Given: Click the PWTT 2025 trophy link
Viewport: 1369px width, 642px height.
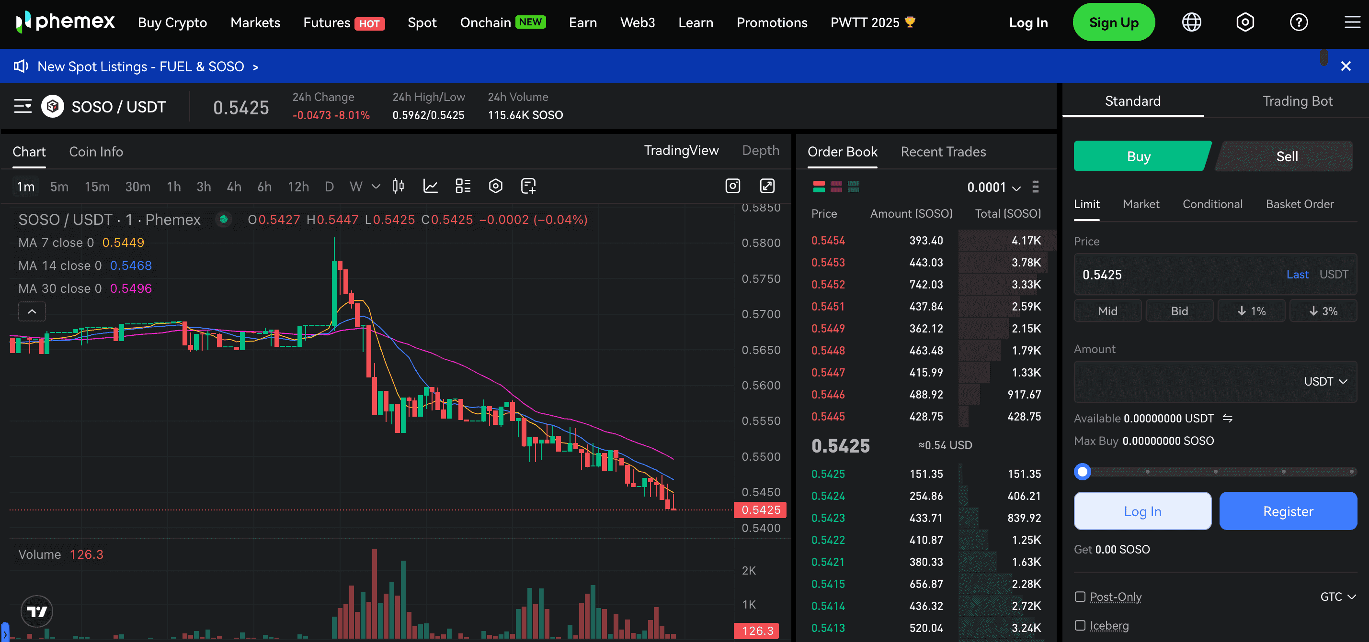Looking at the screenshot, I should point(873,22).
